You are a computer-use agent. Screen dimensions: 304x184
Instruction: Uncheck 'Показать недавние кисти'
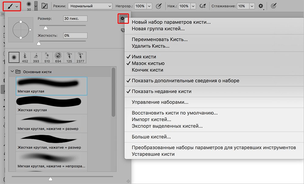(161, 91)
